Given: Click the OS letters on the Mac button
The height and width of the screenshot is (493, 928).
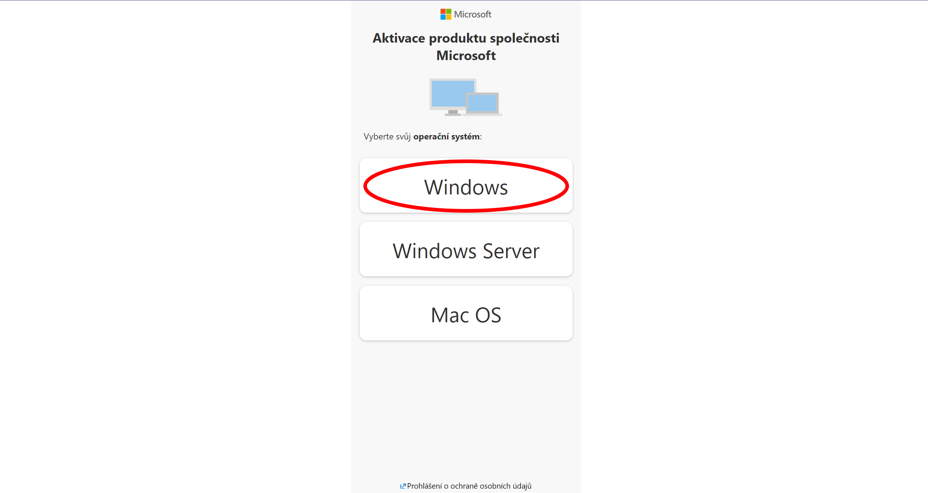Looking at the screenshot, I should pyautogui.click(x=488, y=315).
